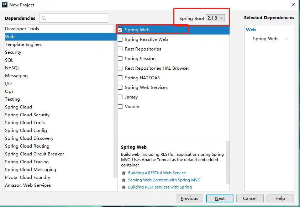
Task: Enable the Rest Repositories dependency
Action: pos(120,49)
